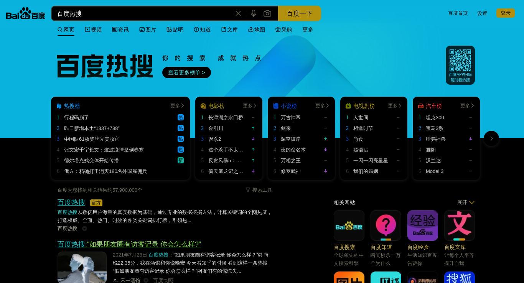This screenshot has width=524, height=283.
Task: Open result title 百度热搜 官方
Action: 71,202
